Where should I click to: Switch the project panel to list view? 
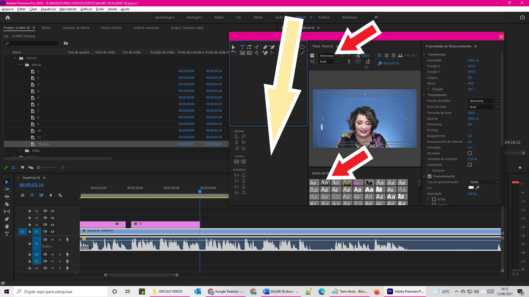point(14,167)
